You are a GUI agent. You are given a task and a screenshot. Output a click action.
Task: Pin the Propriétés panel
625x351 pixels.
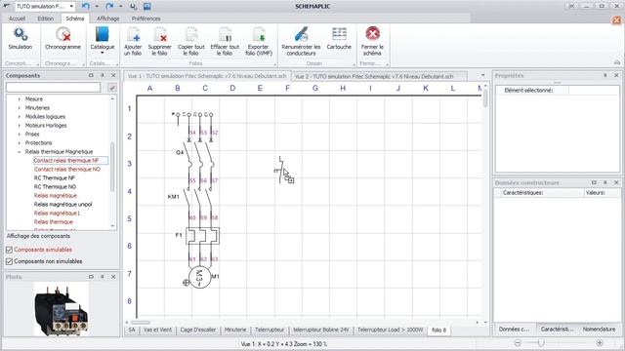point(605,75)
